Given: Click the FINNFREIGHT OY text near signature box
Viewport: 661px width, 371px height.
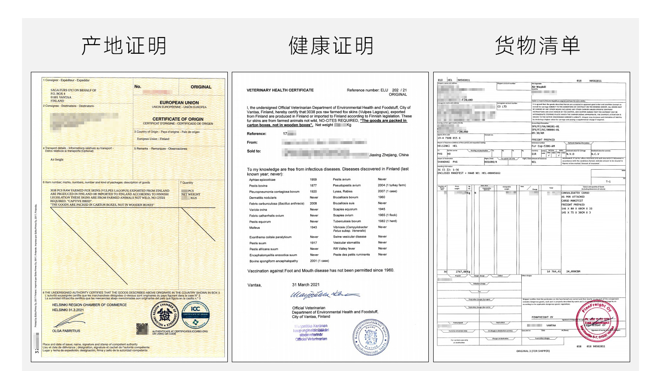Looking at the screenshot, I should pos(542,317).
